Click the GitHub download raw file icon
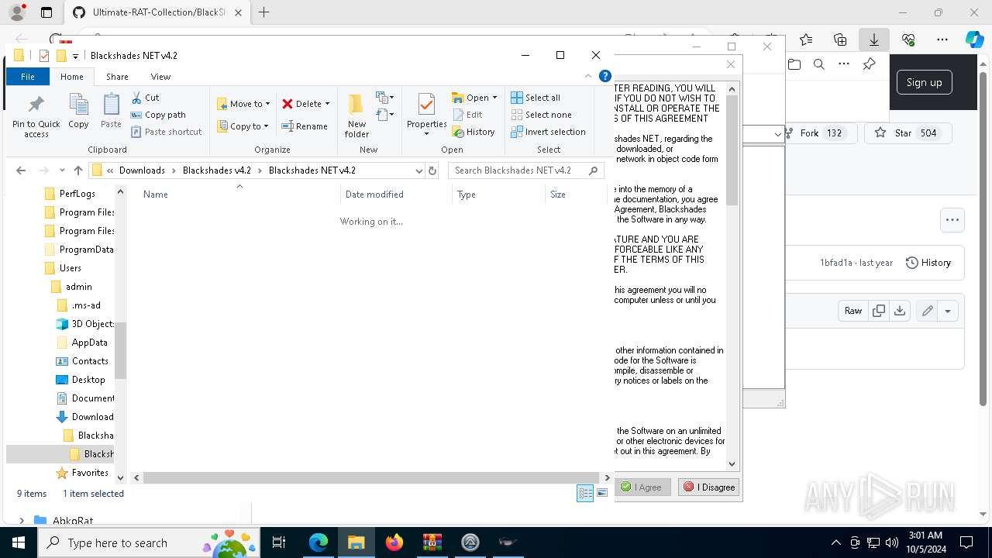Viewport: 992px width, 558px height. coord(899,311)
